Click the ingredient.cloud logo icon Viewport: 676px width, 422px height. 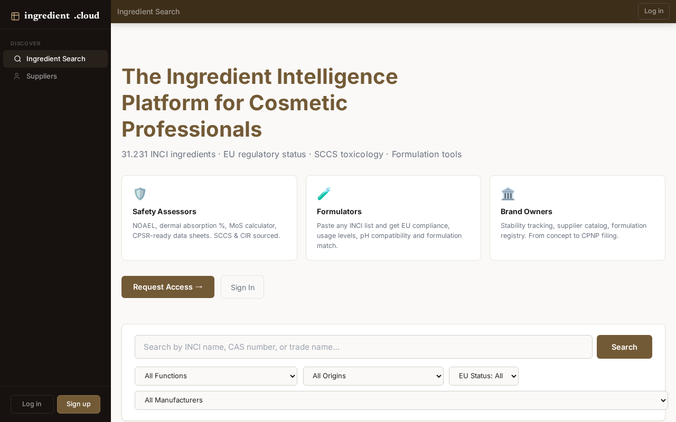coord(15,16)
